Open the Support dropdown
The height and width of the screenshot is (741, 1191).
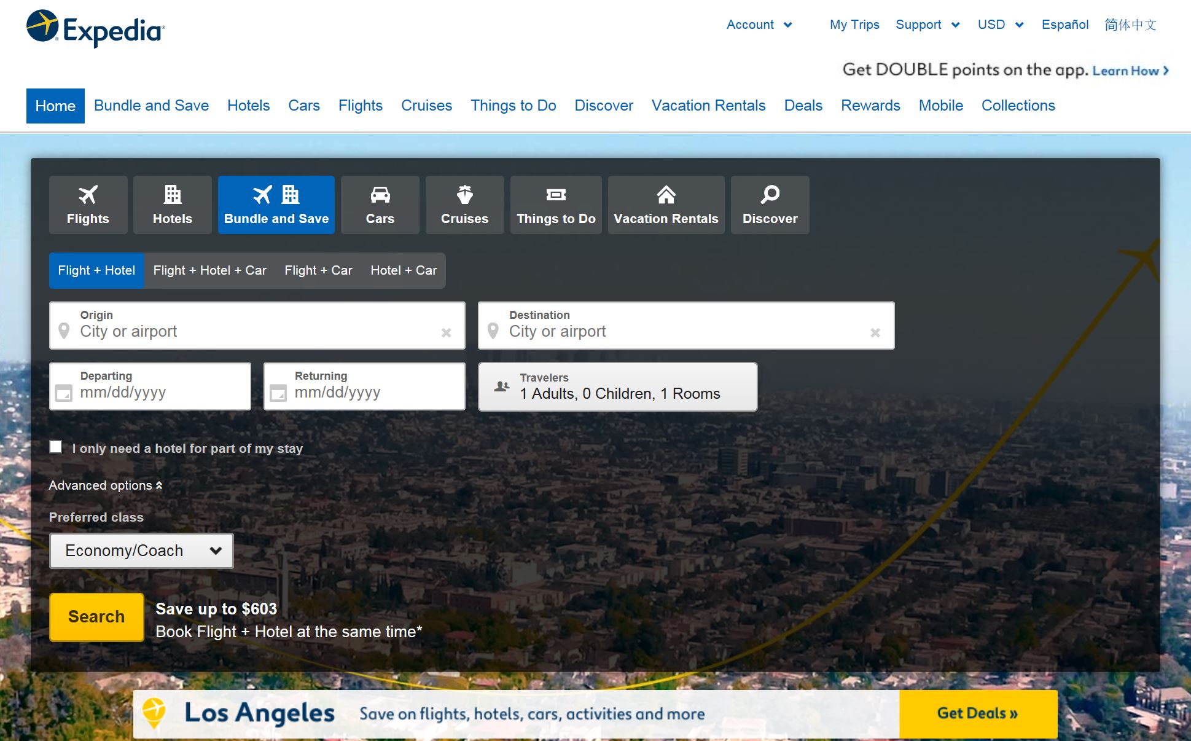point(927,25)
